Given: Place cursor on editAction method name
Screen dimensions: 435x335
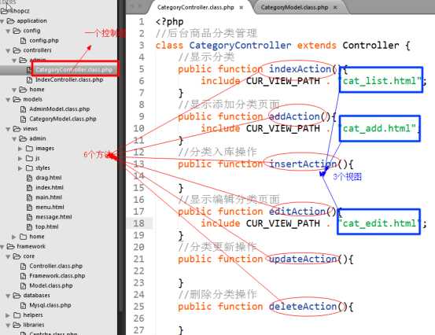Looking at the screenshot, I should [297, 212].
